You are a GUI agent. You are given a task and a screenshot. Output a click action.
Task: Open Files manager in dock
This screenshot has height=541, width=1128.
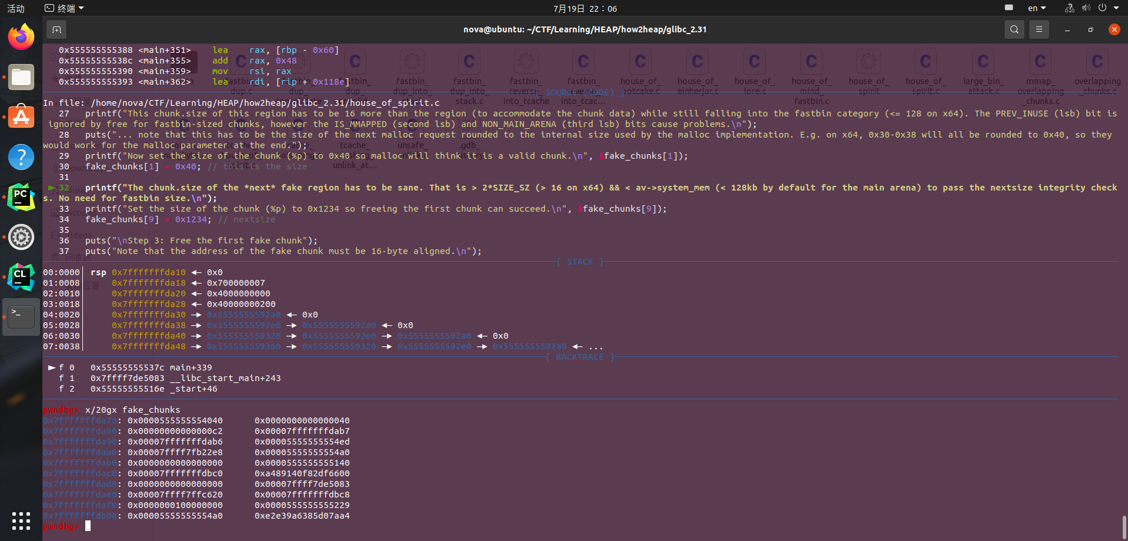[x=21, y=77]
